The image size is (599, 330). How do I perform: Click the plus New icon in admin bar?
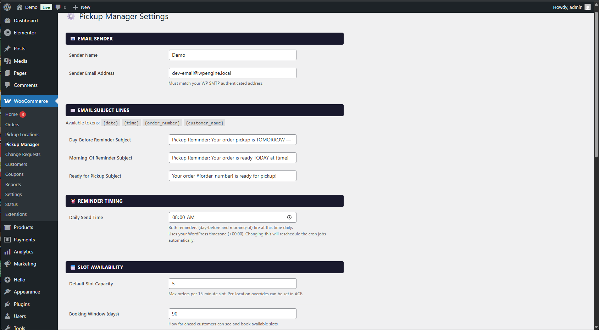(75, 7)
